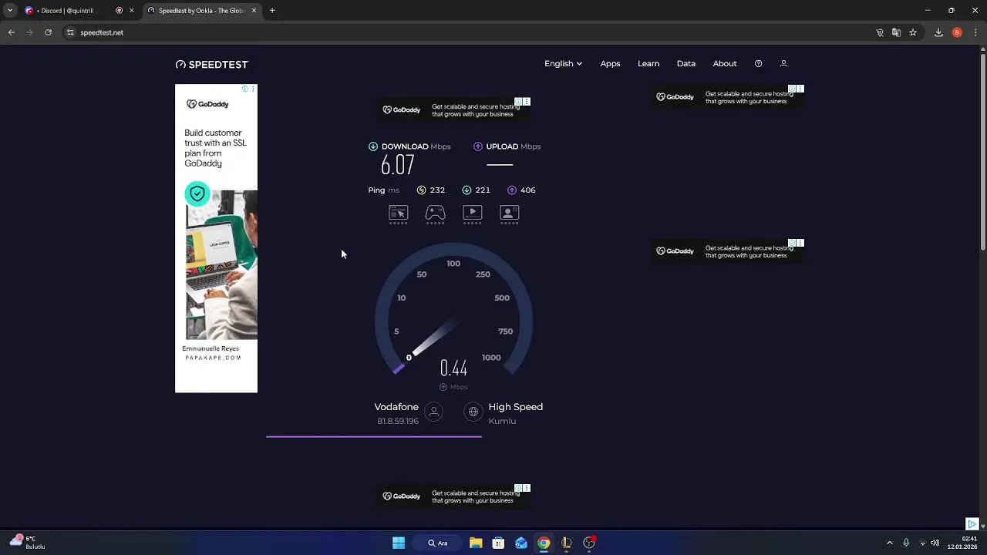The image size is (987, 555).
Task: Open the user account icon in header
Action: pyautogui.click(x=783, y=64)
